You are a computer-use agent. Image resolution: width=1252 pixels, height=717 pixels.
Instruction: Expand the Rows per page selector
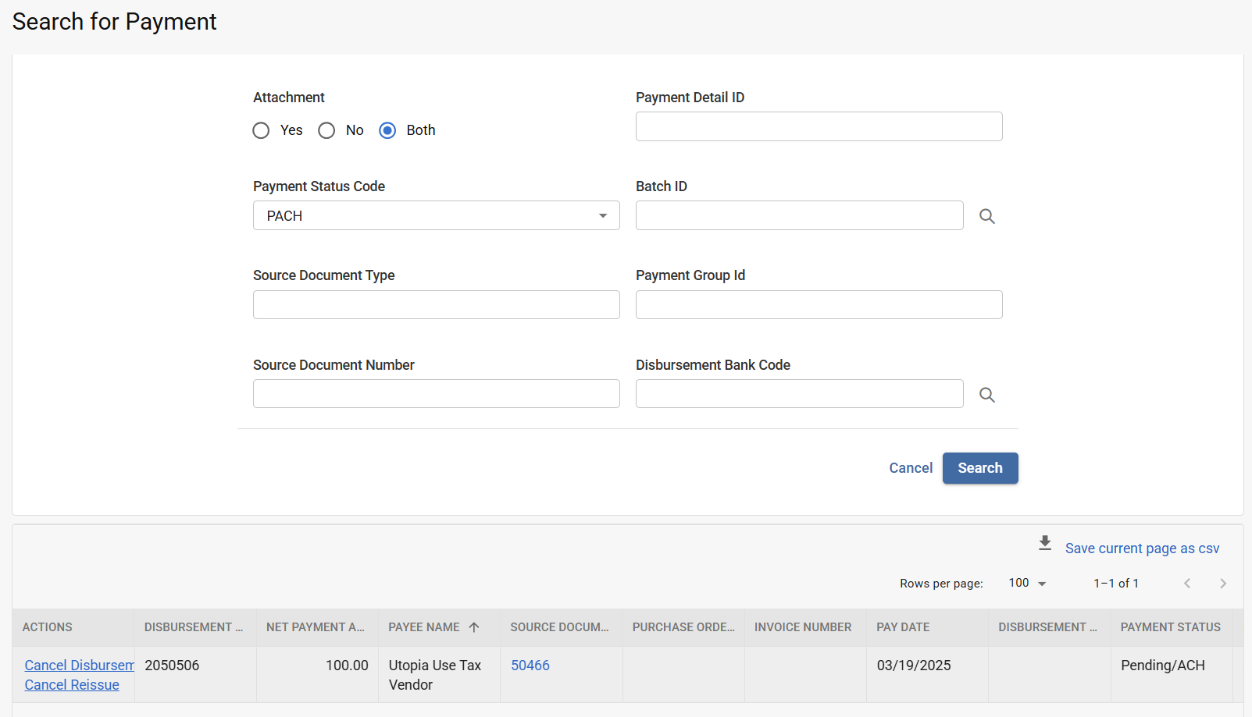[1026, 584]
